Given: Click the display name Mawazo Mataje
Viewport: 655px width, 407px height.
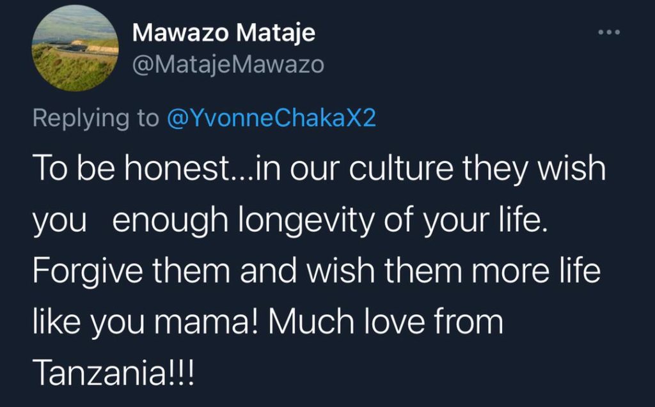Looking at the screenshot, I should pos(224,33).
